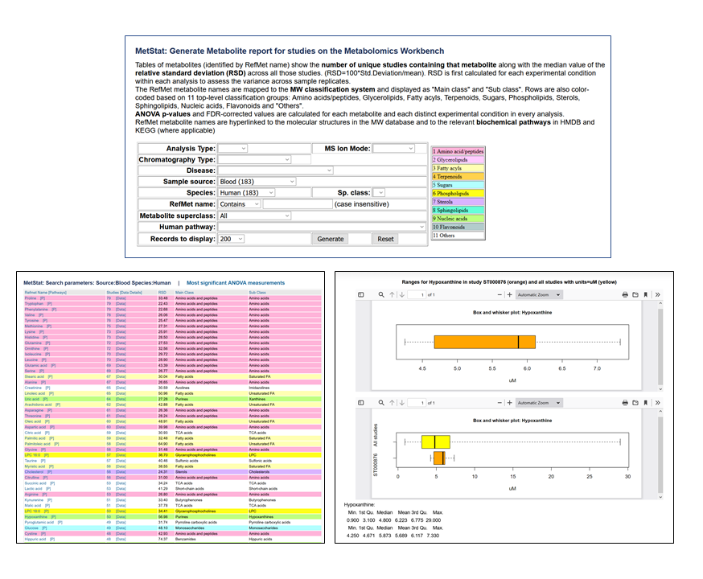Open the Hypoxanthine metabolite link in table
Screen dimensions: 703x579
tap(36, 517)
